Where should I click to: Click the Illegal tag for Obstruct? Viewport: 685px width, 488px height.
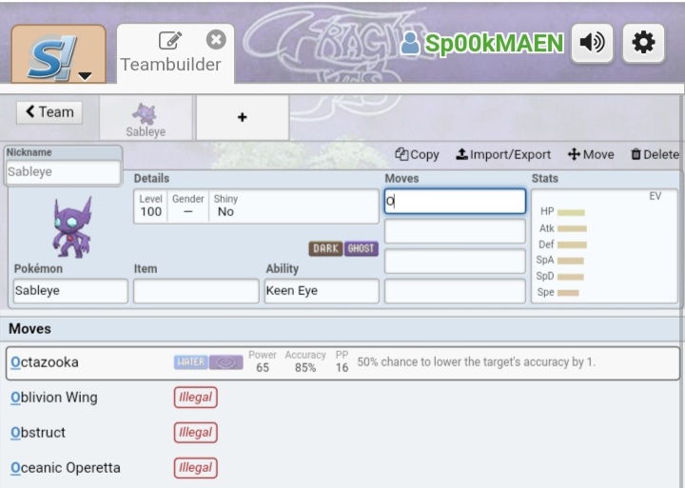click(195, 433)
